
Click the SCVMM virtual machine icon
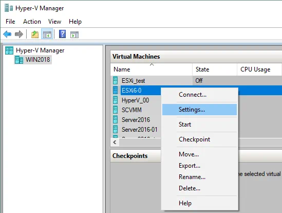point(115,110)
